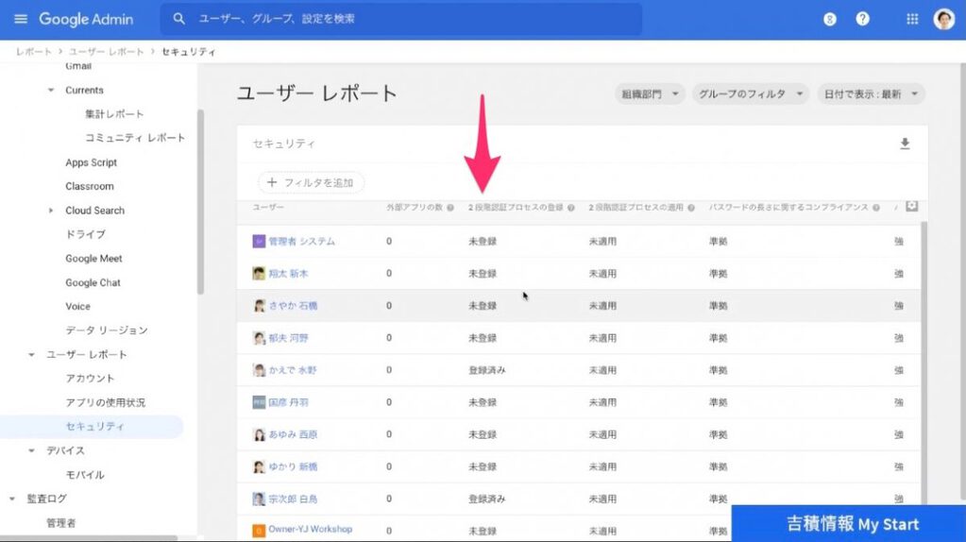The image size is (966, 542).
Task: Click avatar of 郁夫 河野
Action: 259,338
